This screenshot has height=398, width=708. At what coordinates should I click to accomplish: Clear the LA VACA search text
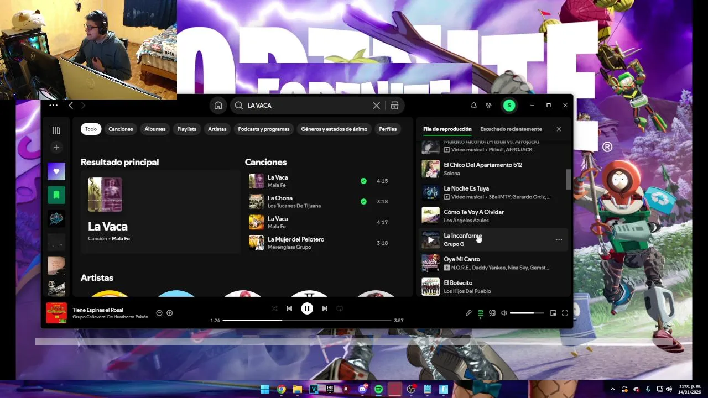[377, 106]
